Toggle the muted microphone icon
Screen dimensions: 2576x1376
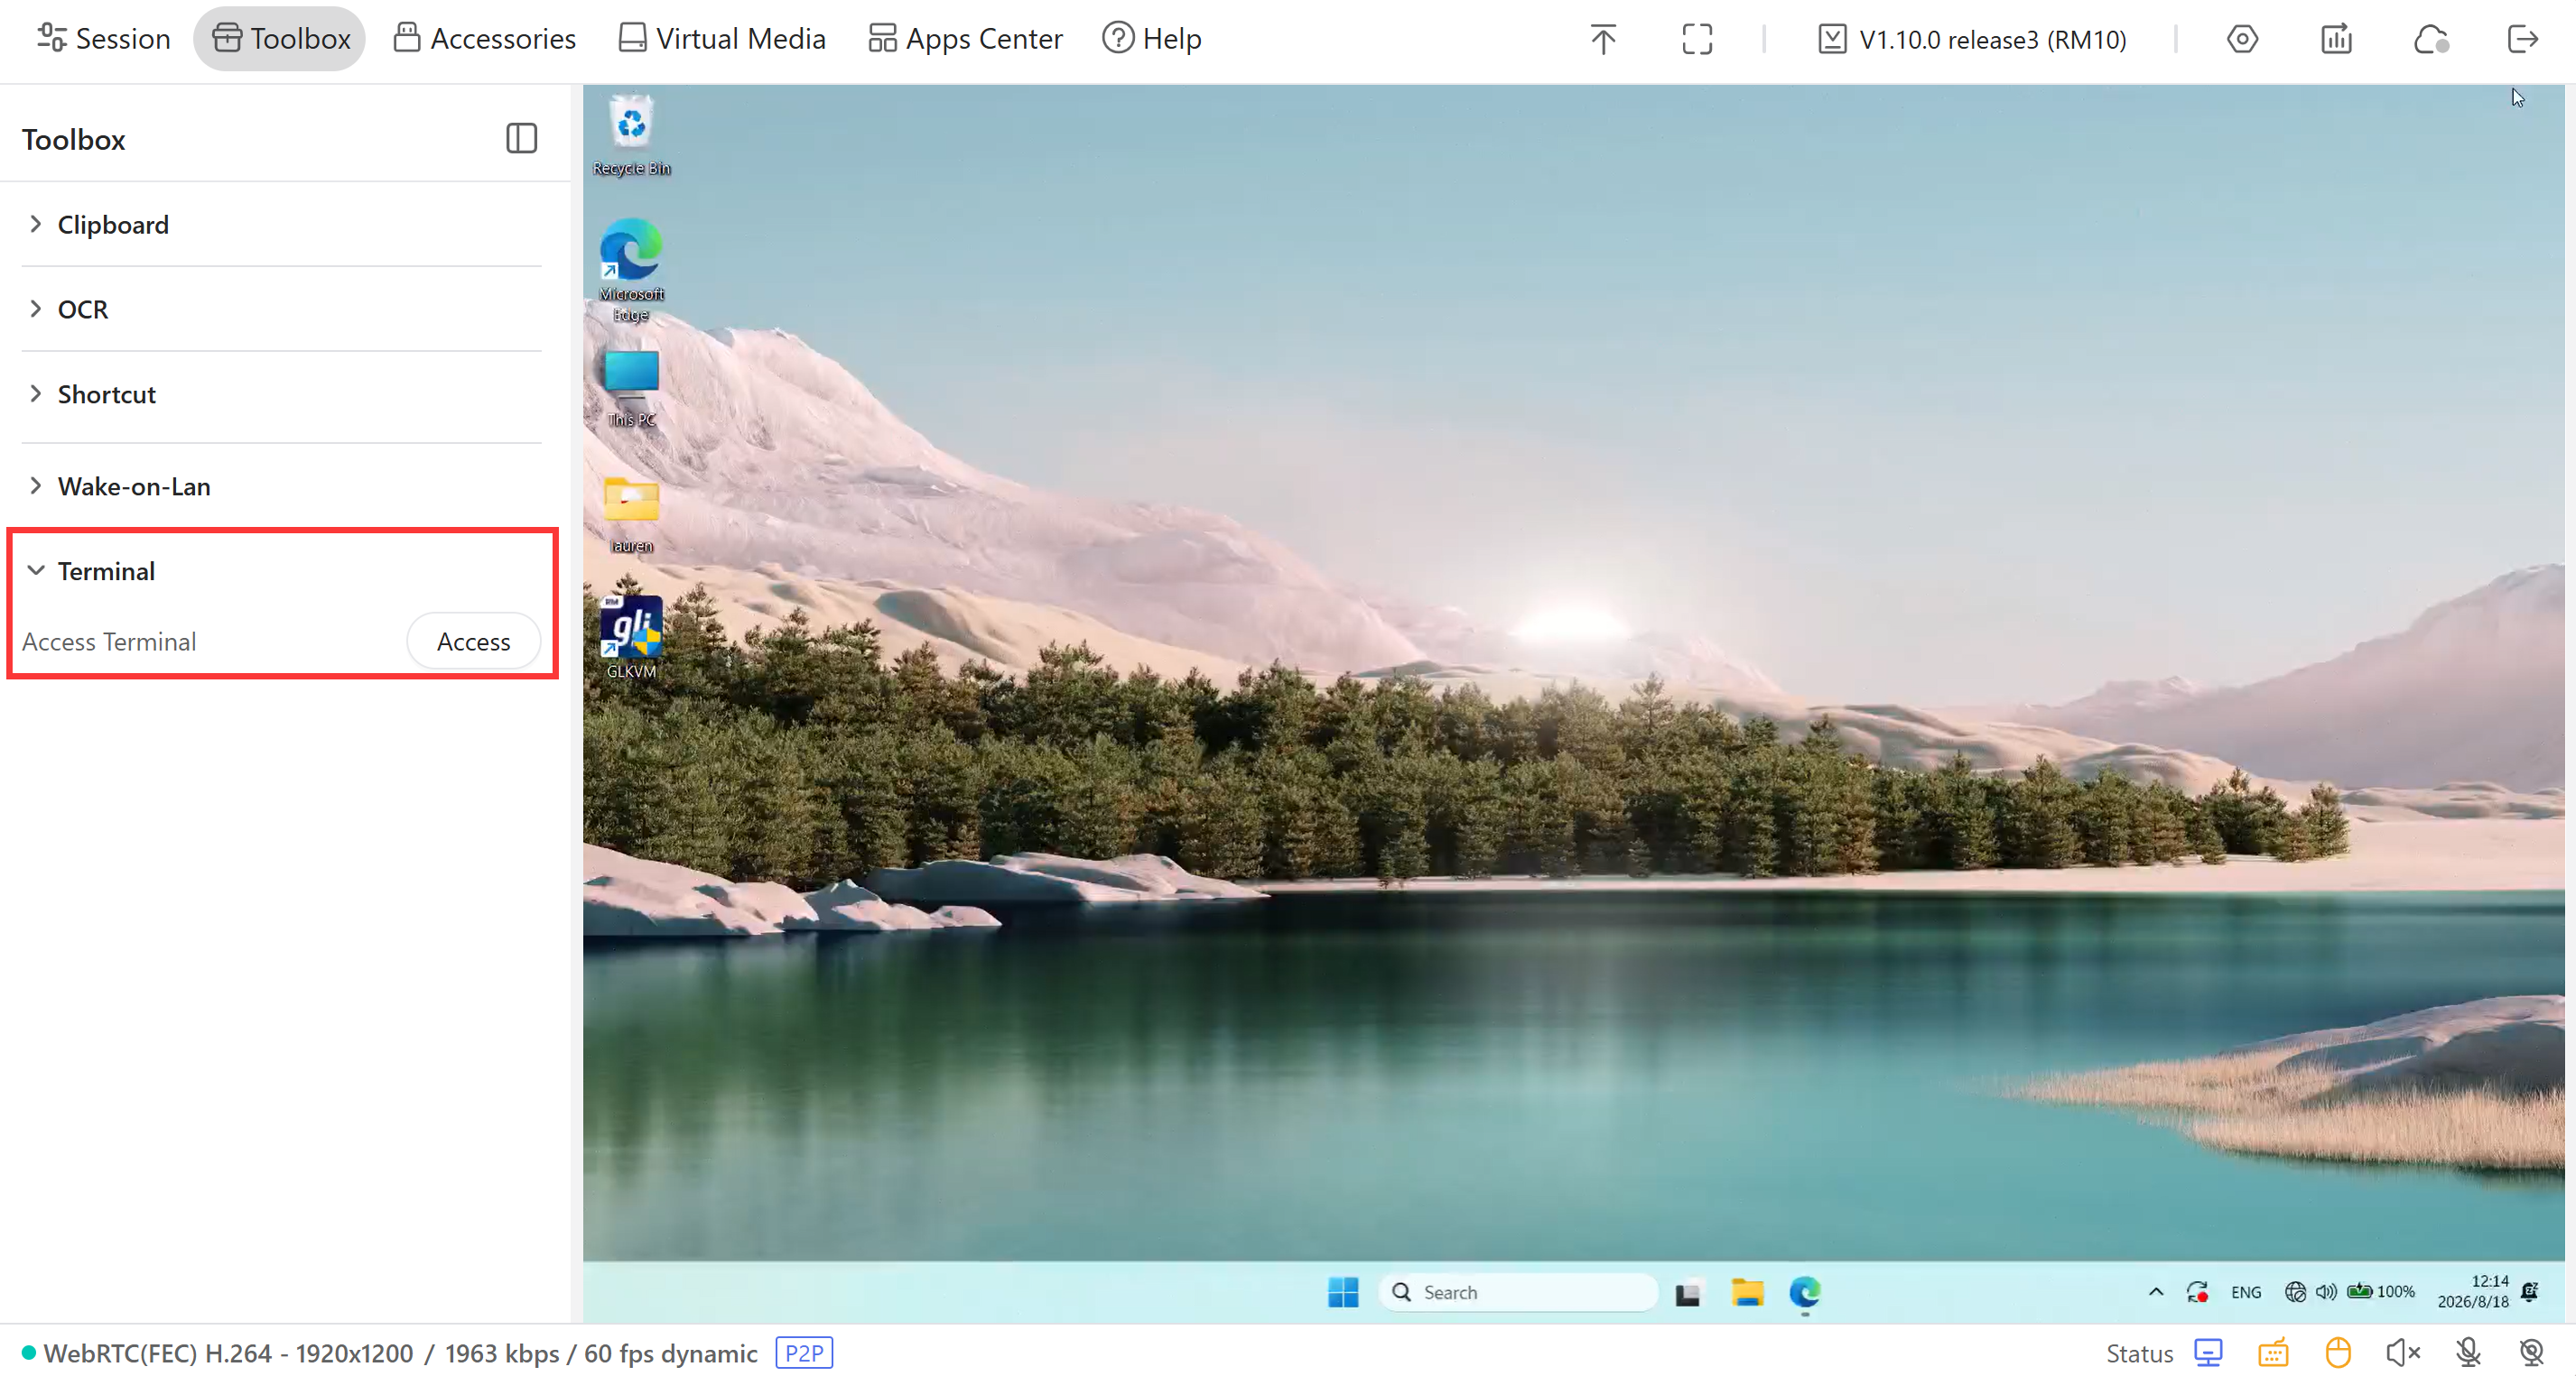(x=2467, y=1353)
